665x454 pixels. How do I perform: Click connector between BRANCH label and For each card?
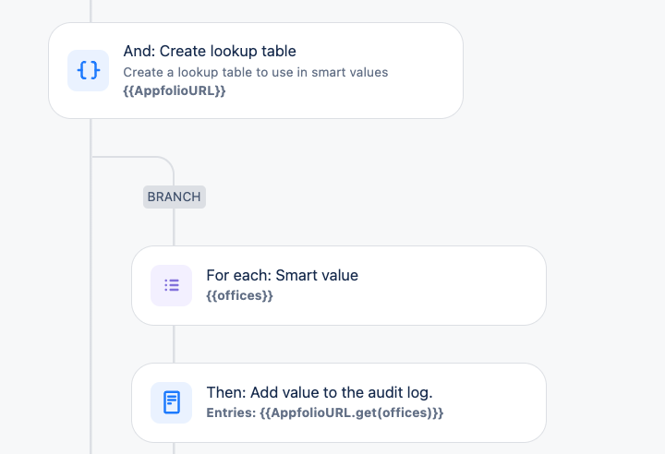click(x=174, y=227)
